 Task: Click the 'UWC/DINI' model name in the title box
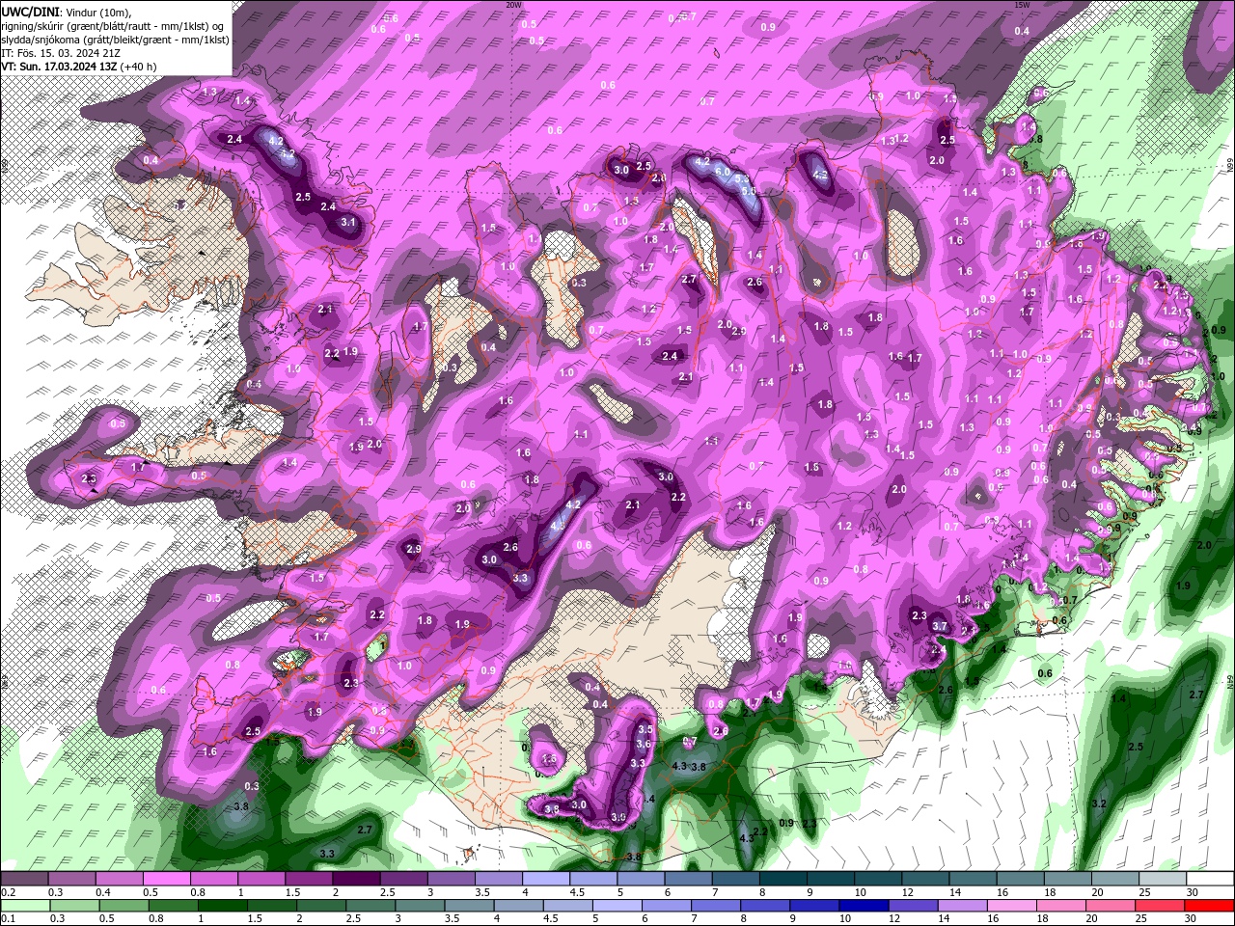29,11
